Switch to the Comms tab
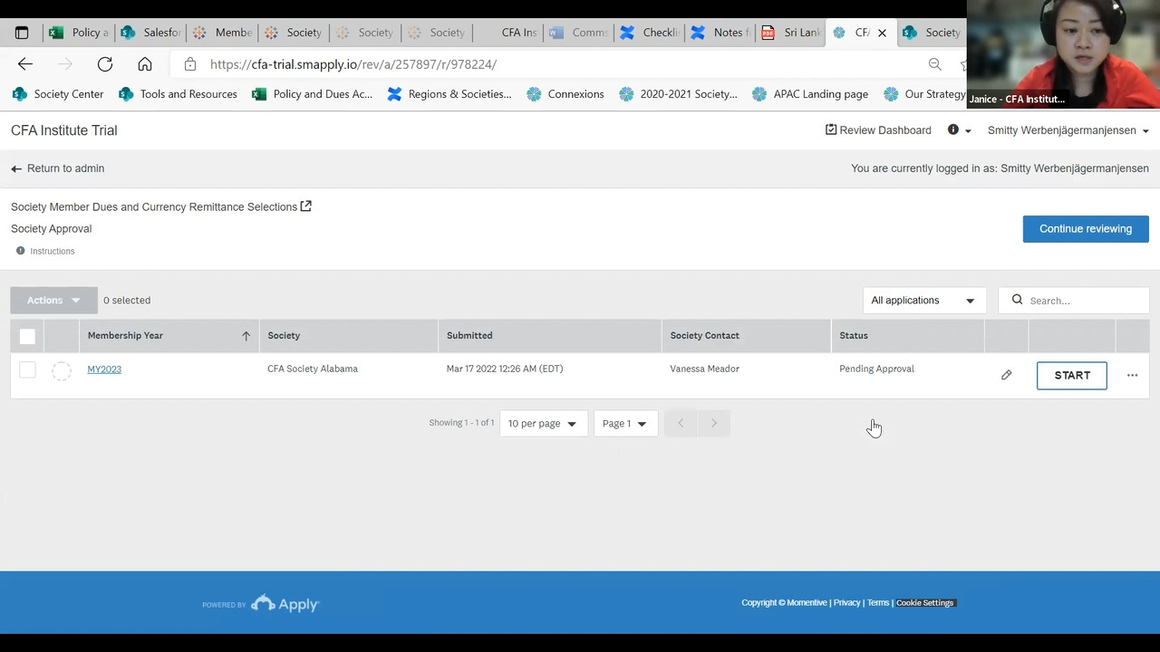 point(579,33)
